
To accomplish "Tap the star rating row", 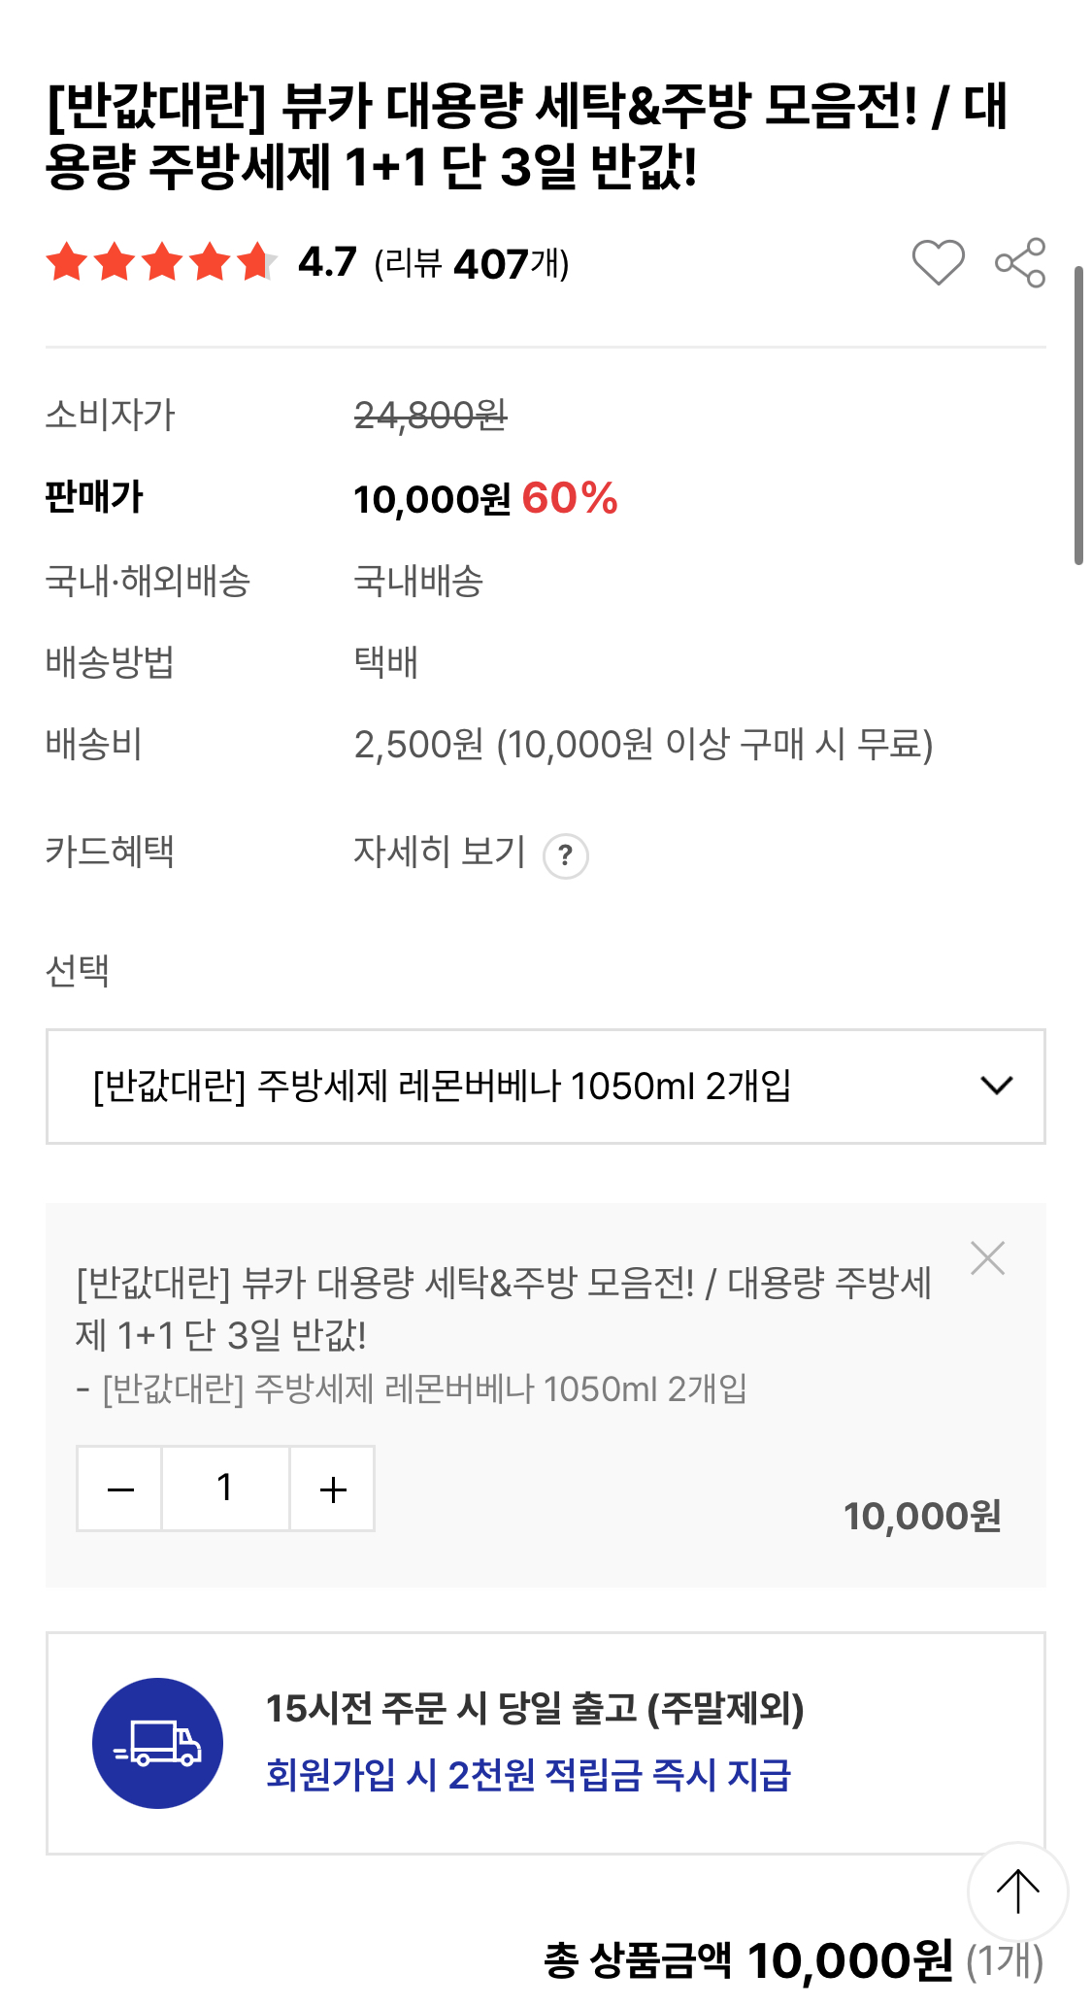I will pos(162,262).
